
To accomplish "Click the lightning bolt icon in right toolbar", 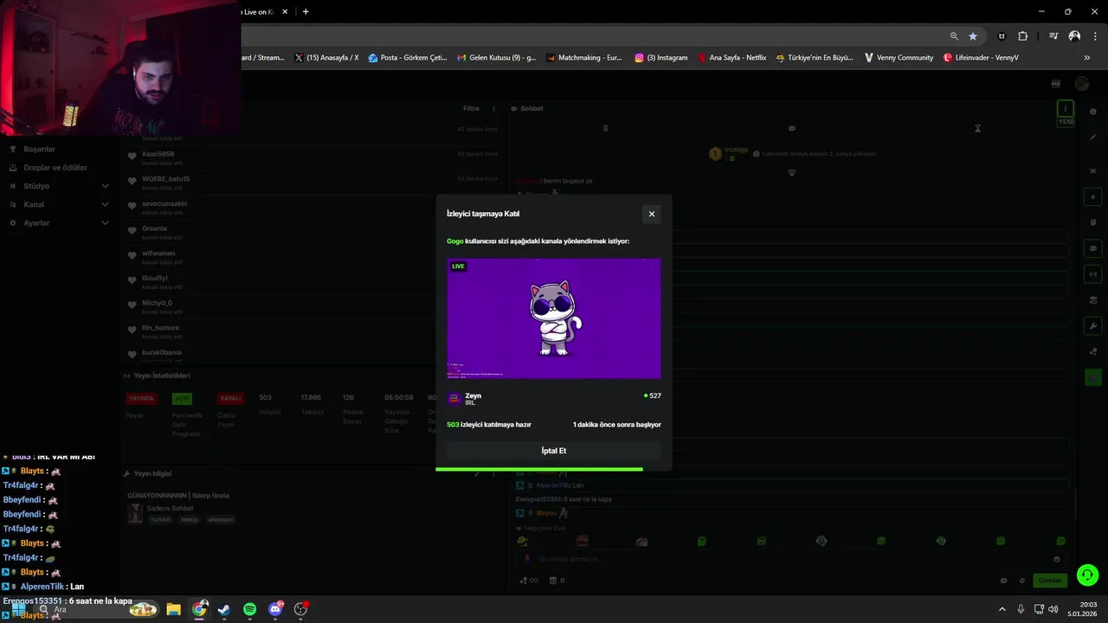I will click(1093, 197).
